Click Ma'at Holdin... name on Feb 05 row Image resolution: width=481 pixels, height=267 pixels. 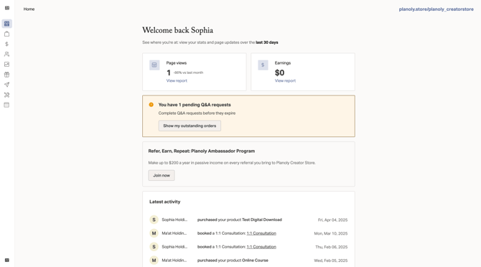(174, 261)
